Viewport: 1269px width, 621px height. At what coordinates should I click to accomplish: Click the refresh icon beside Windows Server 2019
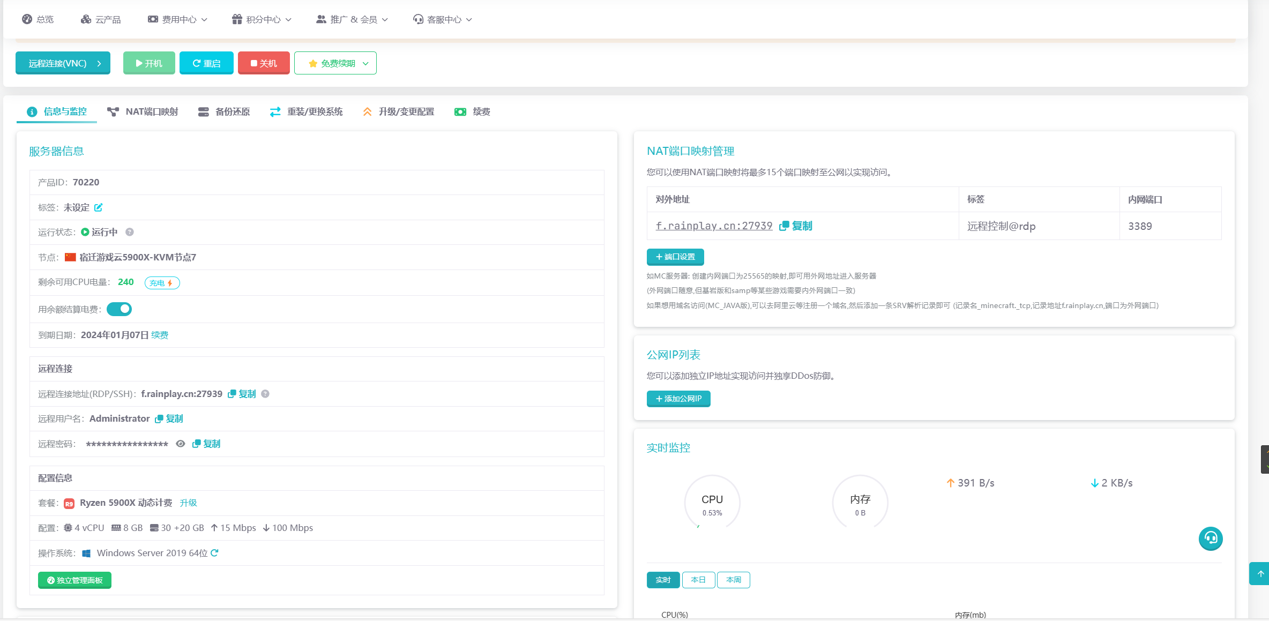214,553
